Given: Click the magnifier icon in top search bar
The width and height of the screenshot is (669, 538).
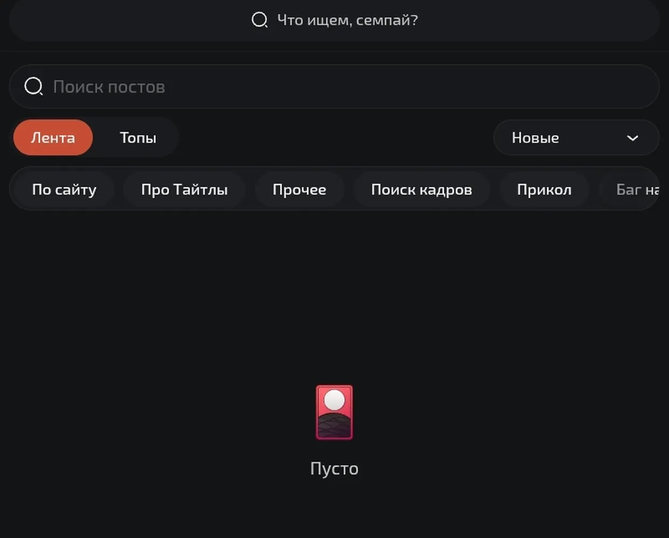Looking at the screenshot, I should (x=260, y=20).
